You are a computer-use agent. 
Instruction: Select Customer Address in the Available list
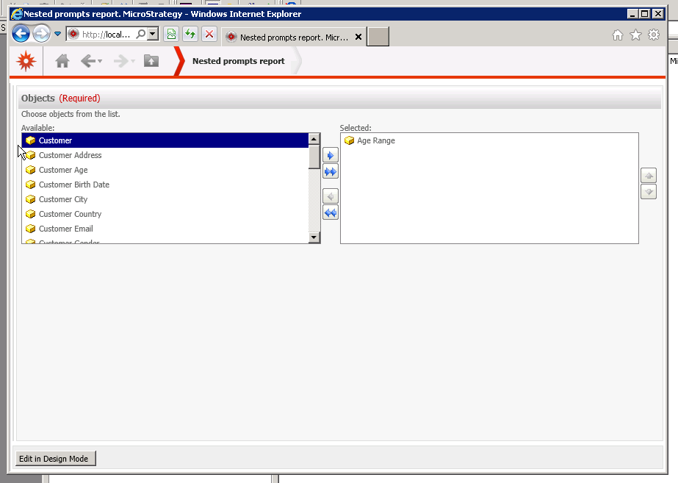(x=70, y=155)
